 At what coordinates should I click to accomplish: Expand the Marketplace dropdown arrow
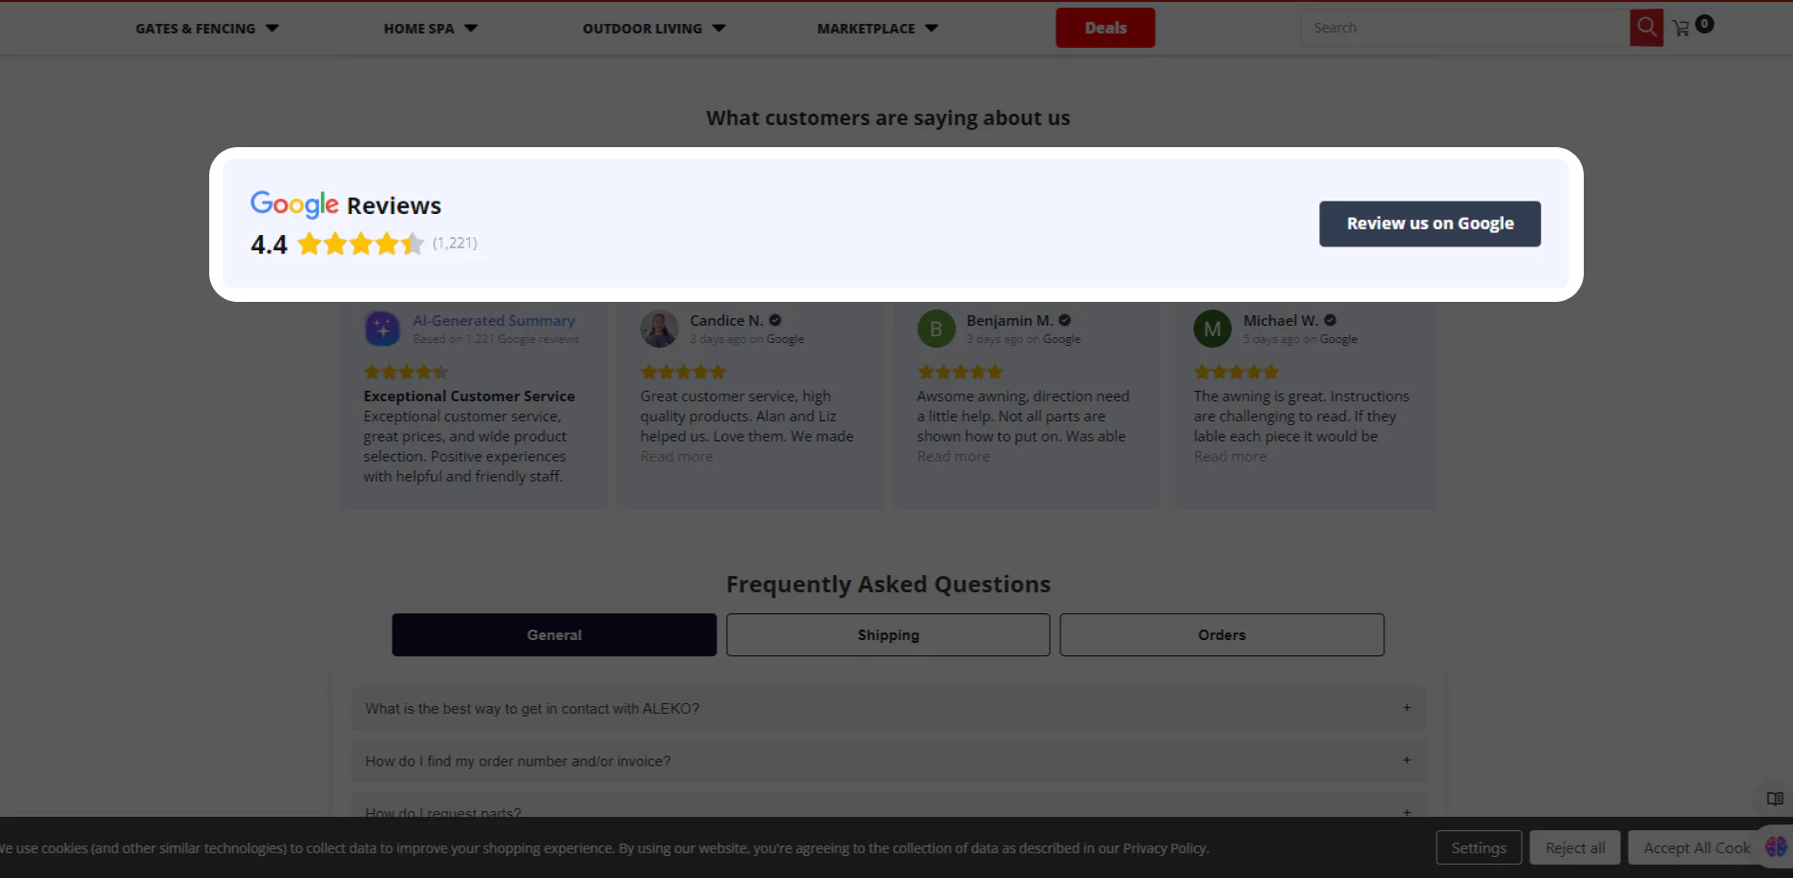[931, 29]
